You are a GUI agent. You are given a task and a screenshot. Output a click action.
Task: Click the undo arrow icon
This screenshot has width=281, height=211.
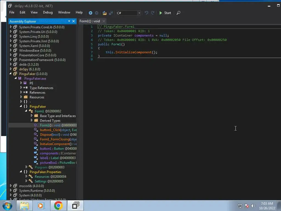pos(147,13)
